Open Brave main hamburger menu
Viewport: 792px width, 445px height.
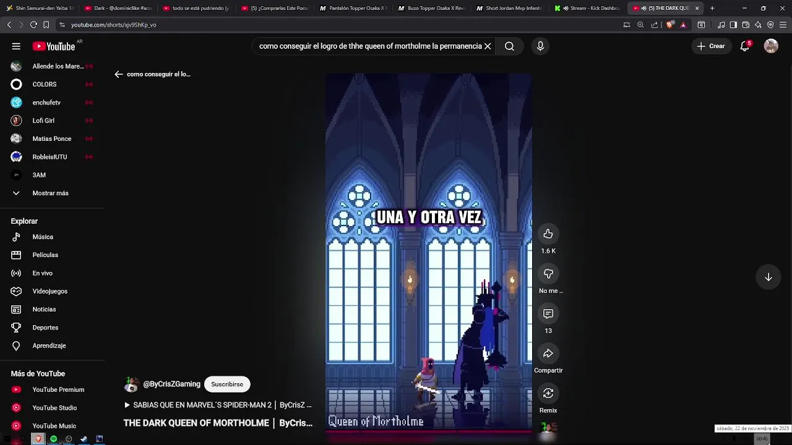point(783,25)
